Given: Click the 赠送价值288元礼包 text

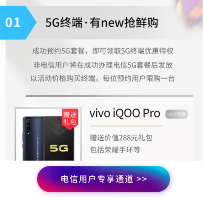Looking at the screenshot, I should pos(121,138).
